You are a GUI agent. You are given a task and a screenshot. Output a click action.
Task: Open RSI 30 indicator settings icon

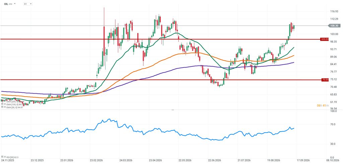(x=2, y=157)
